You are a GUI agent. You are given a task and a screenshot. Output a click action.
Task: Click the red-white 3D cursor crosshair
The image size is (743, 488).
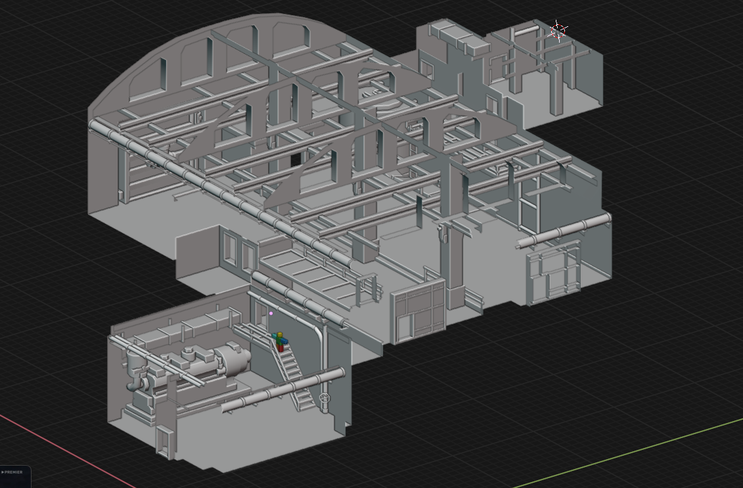[x=558, y=30]
